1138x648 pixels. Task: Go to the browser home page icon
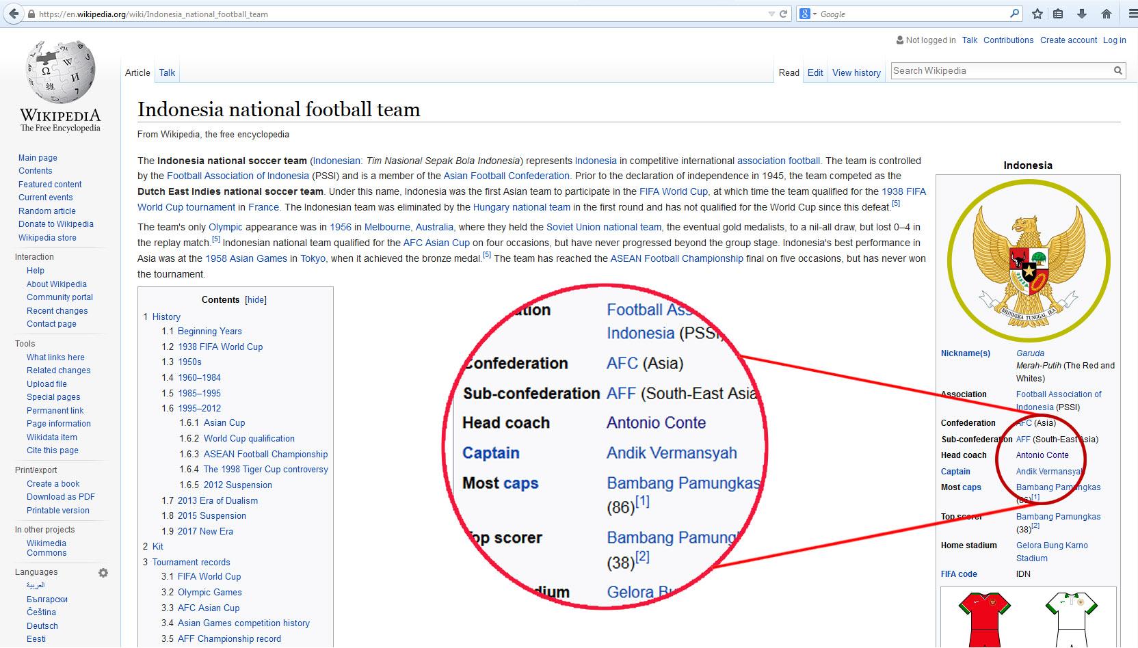click(x=1107, y=14)
